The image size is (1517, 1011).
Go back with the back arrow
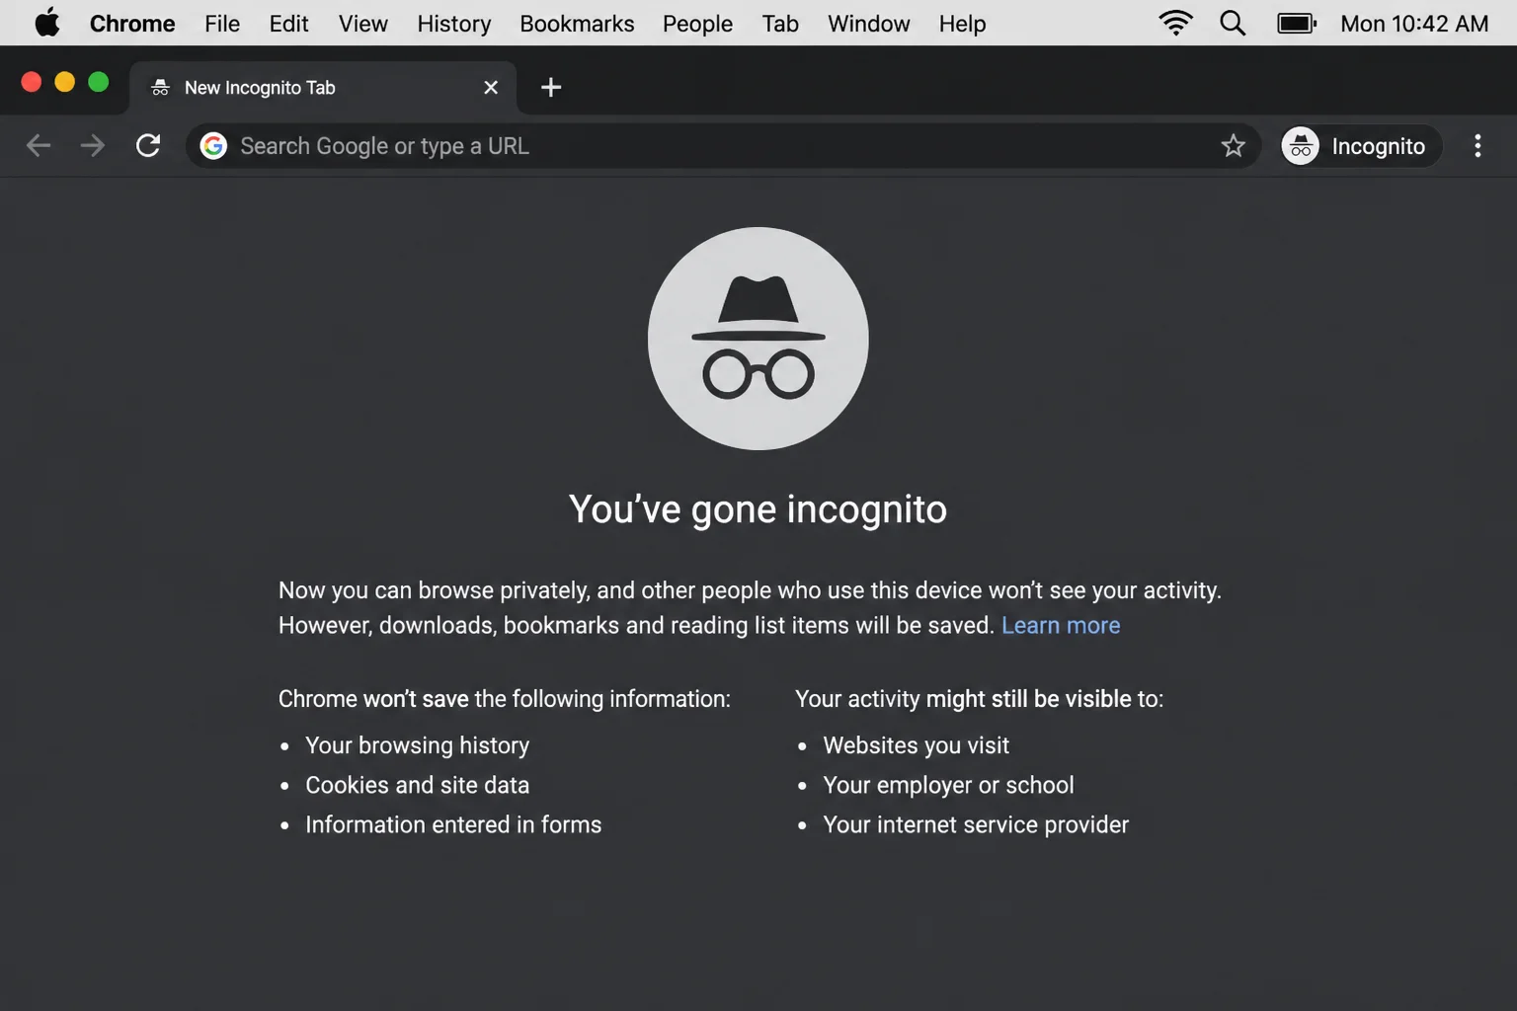click(x=39, y=146)
